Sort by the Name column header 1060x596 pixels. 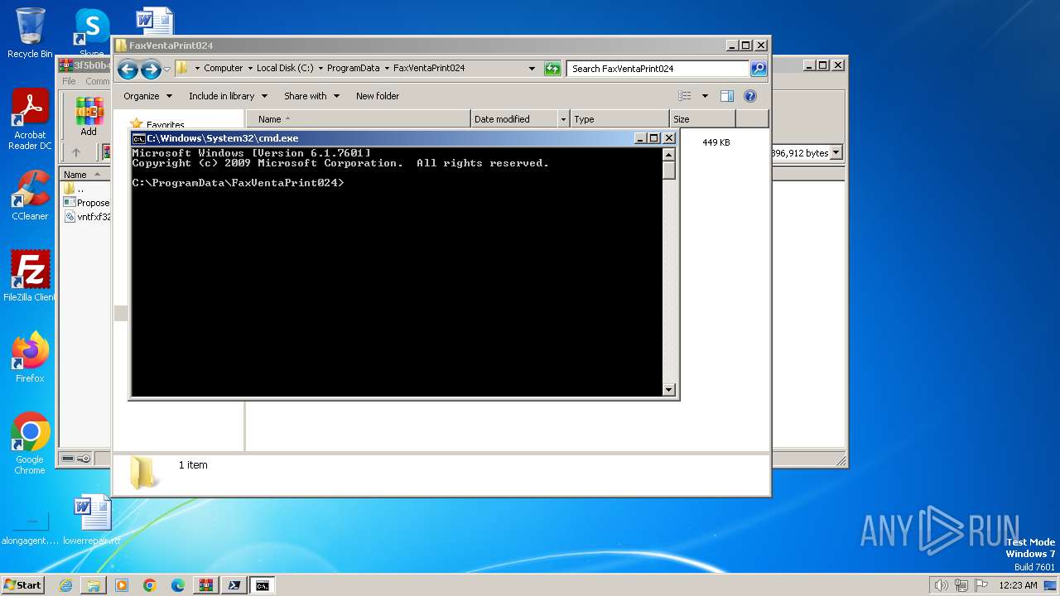tap(358, 119)
